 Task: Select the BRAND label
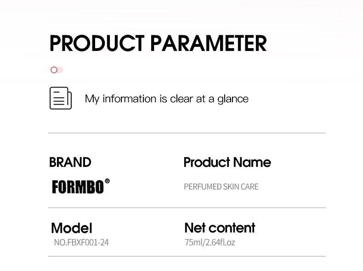point(70,162)
